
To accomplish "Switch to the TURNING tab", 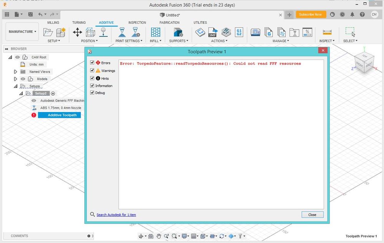I will coord(79,23).
